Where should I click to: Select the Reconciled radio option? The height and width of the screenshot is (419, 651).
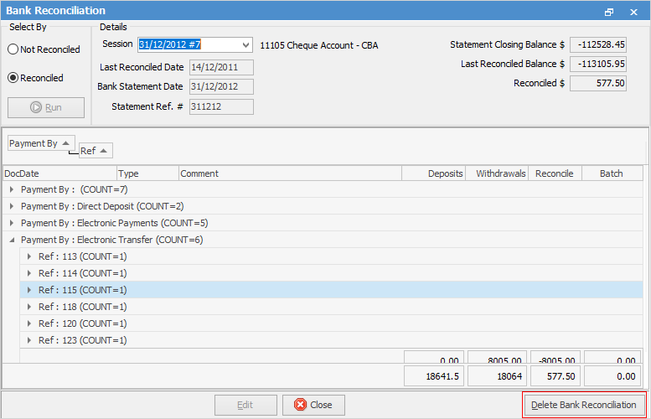point(13,78)
